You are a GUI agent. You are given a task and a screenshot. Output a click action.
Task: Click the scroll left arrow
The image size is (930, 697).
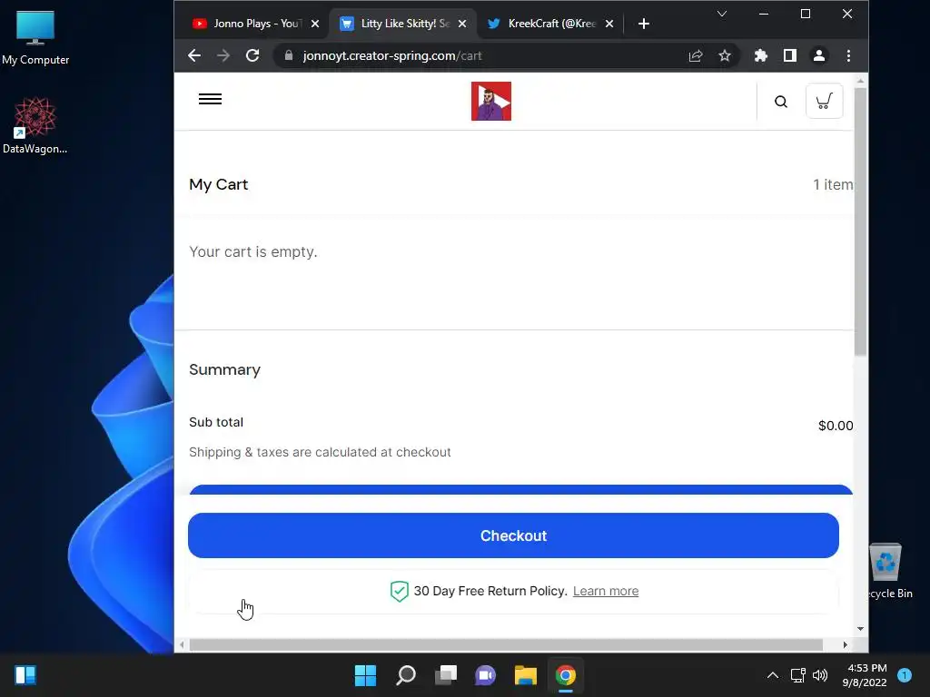182,645
